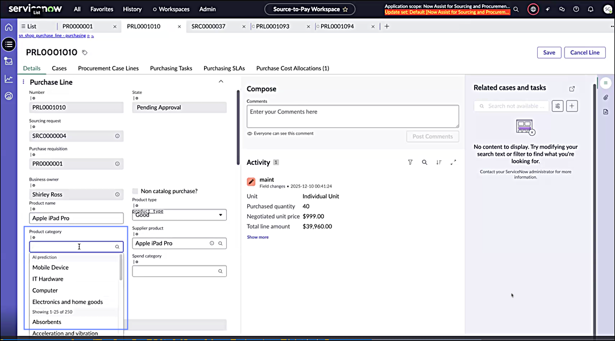Image resolution: width=615 pixels, height=341 pixels.
Task: Sort the Activity stream order
Action: pyautogui.click(x=439, y=163)
